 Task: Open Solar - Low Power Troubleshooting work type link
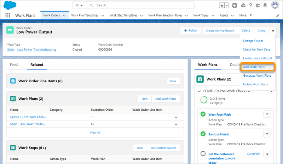click(31, 49)
